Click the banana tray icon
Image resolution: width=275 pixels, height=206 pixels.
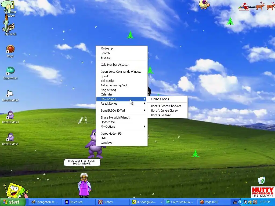coord(250,202)
